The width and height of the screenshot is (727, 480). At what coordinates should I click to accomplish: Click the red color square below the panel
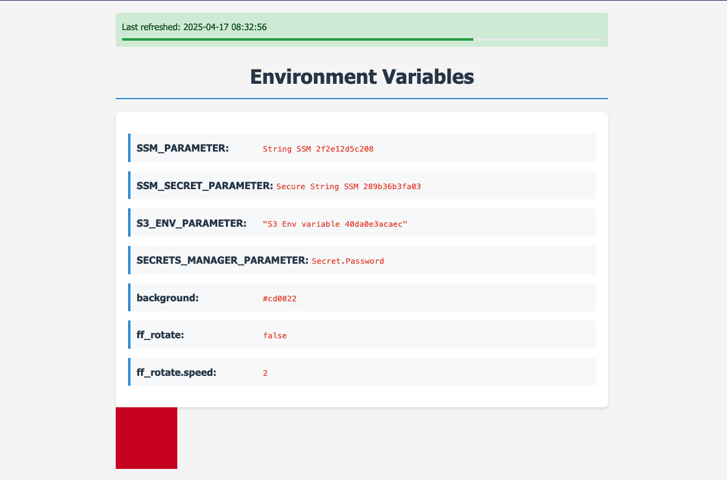click(x=147, y=437)
